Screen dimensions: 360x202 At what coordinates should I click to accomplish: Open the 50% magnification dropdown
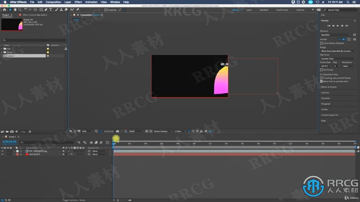pos(87,131)
